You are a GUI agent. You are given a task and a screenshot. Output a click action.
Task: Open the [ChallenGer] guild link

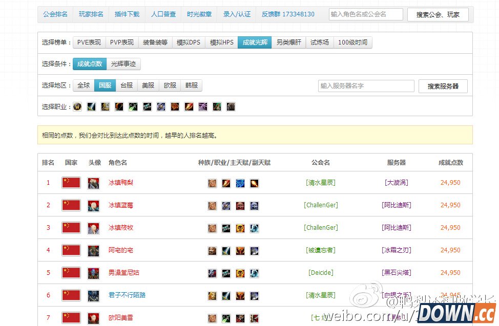pos(321,205)
